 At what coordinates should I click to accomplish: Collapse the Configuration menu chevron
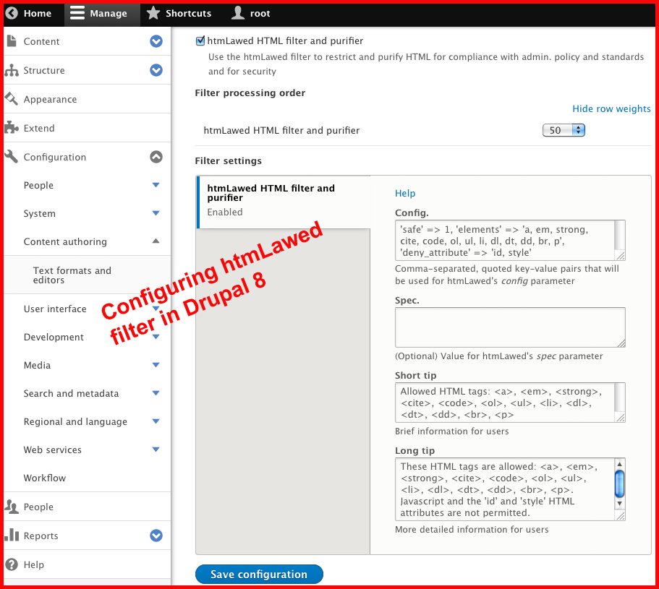(156, 157)
